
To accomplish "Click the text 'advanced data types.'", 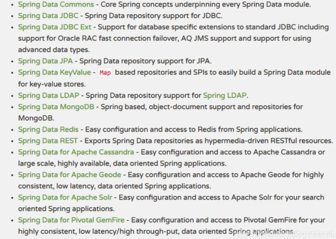I will click(x=54, y=50).
